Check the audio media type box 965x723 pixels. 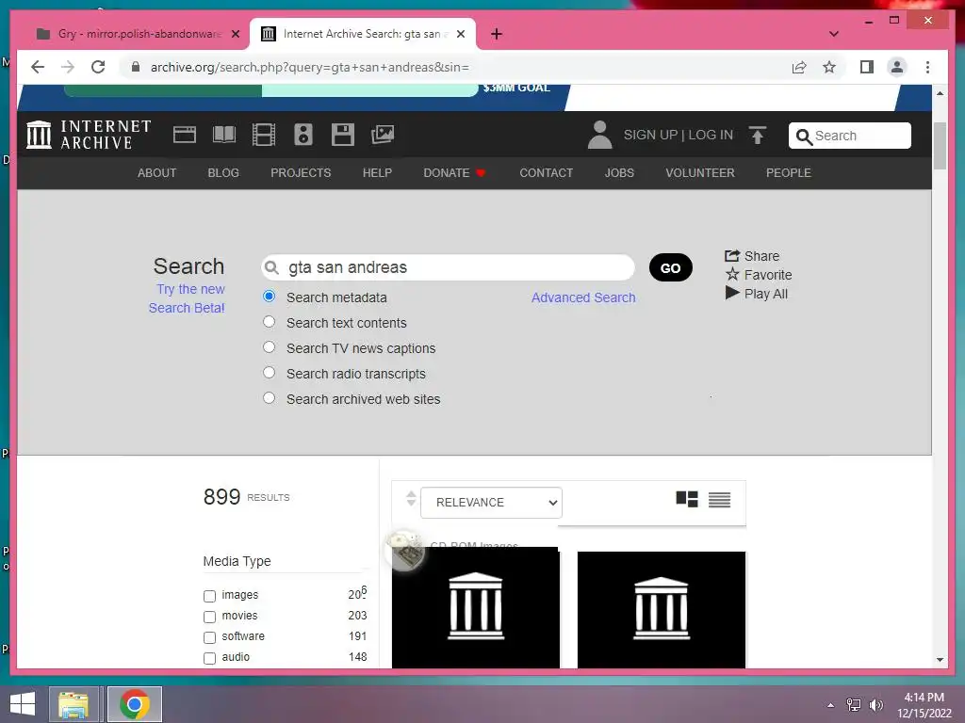(209, 658)
